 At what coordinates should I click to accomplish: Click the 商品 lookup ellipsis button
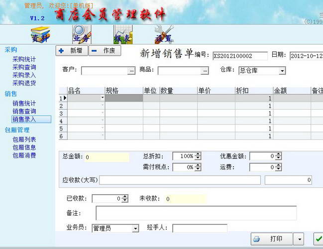205,71
